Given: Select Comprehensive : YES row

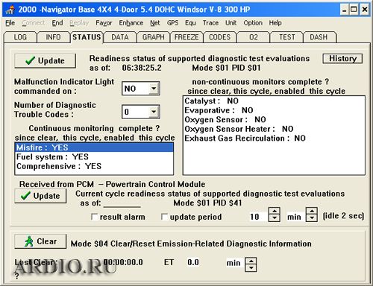Looking at the screenshot, I should (x=94, y=166).
